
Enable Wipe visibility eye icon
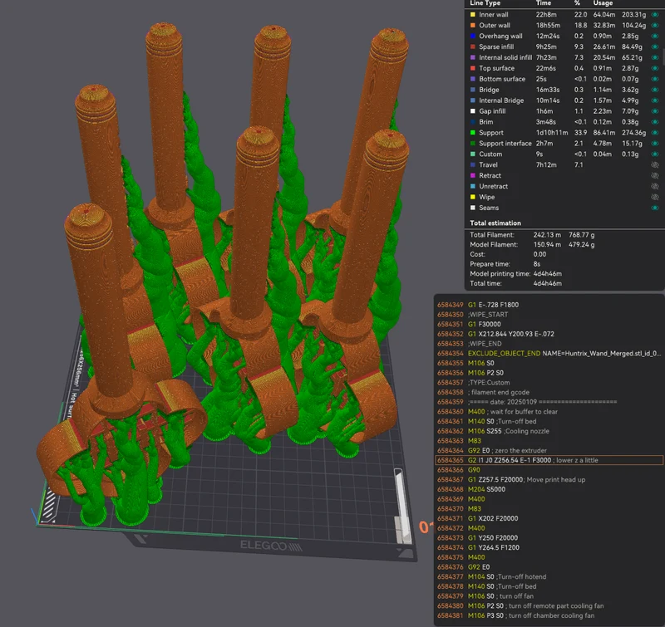(655, 197)
